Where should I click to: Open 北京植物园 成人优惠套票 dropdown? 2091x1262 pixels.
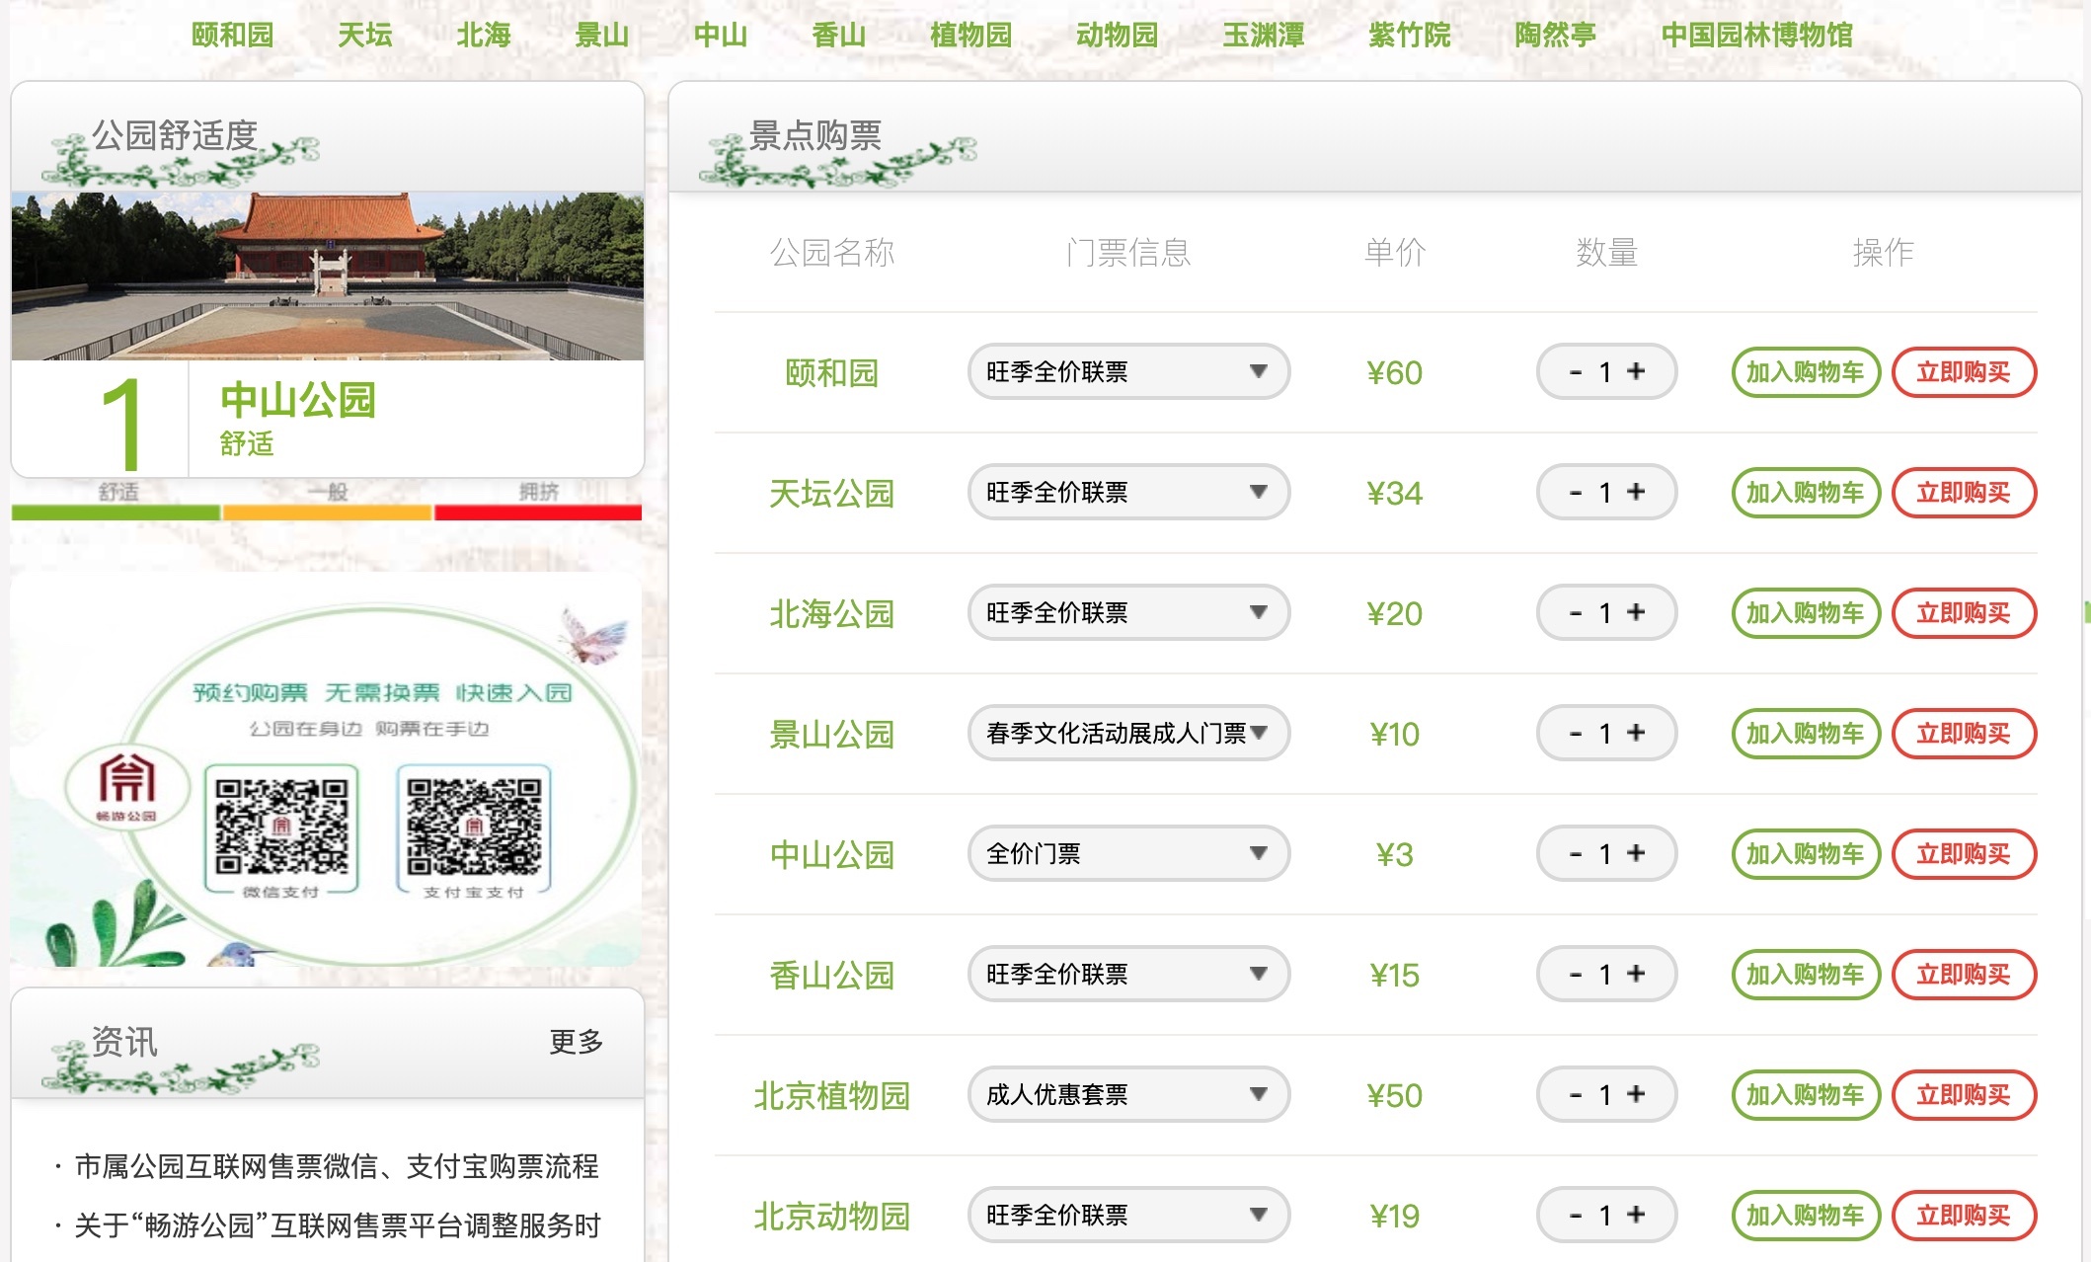click(x=1128, y=1094)
